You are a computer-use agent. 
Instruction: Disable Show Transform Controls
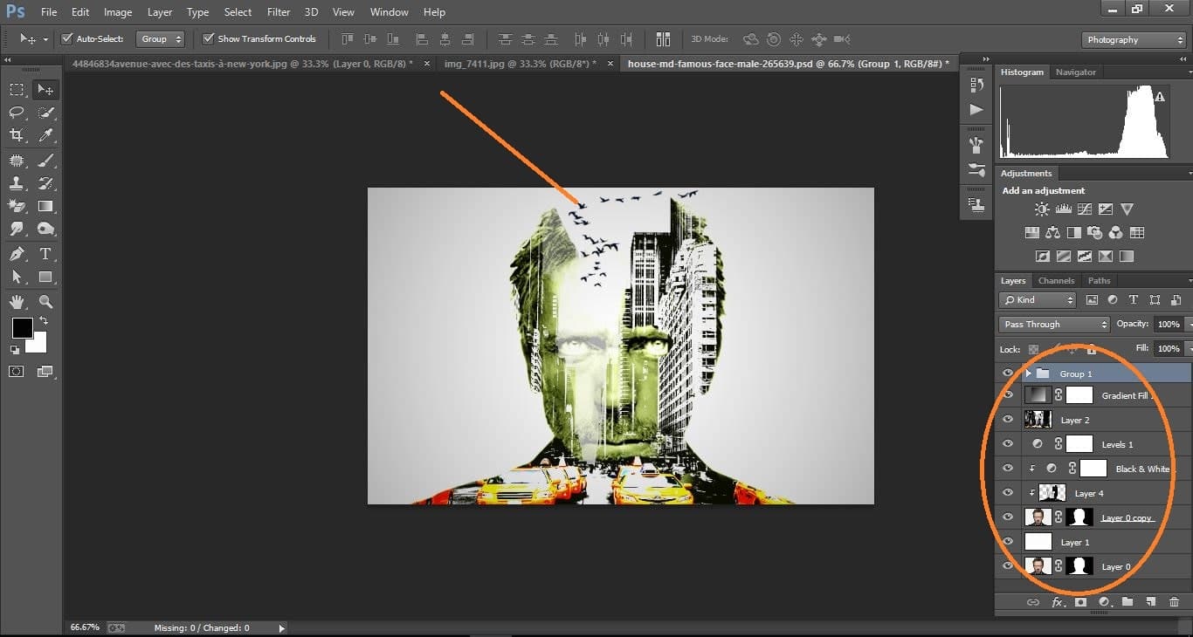pyautogui.click(x=207, y=38)
